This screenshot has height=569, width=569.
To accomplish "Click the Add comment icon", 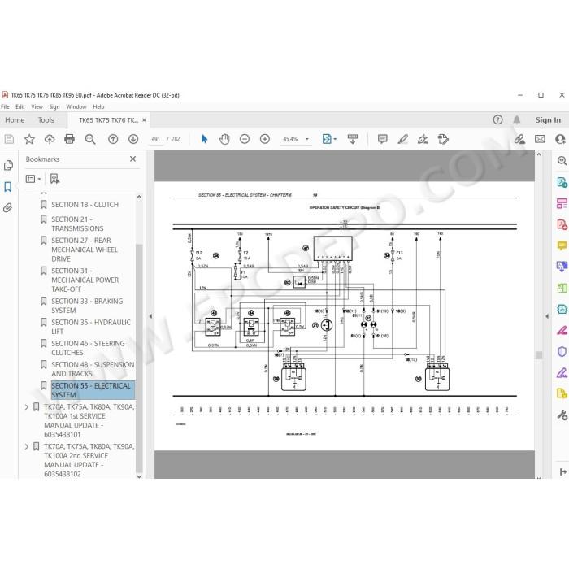I will point(383,139).
